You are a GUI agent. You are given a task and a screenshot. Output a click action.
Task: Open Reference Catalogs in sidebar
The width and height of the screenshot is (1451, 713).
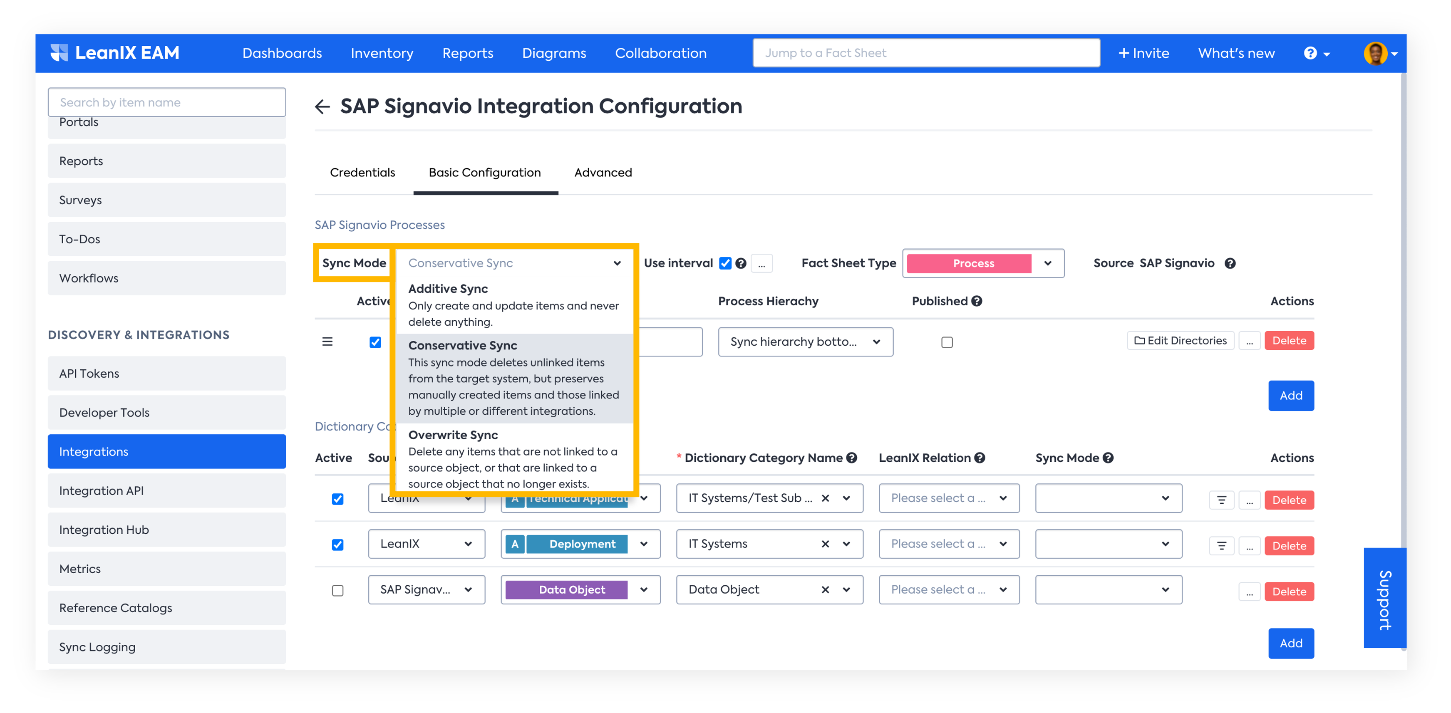click(167, 608)
